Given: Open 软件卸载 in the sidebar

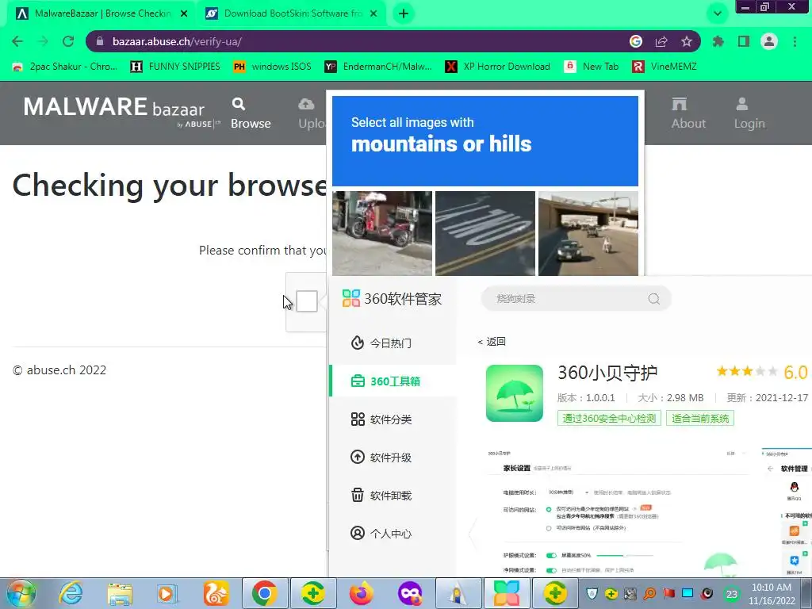Looking at the screenshot, I should coord(393,496).
